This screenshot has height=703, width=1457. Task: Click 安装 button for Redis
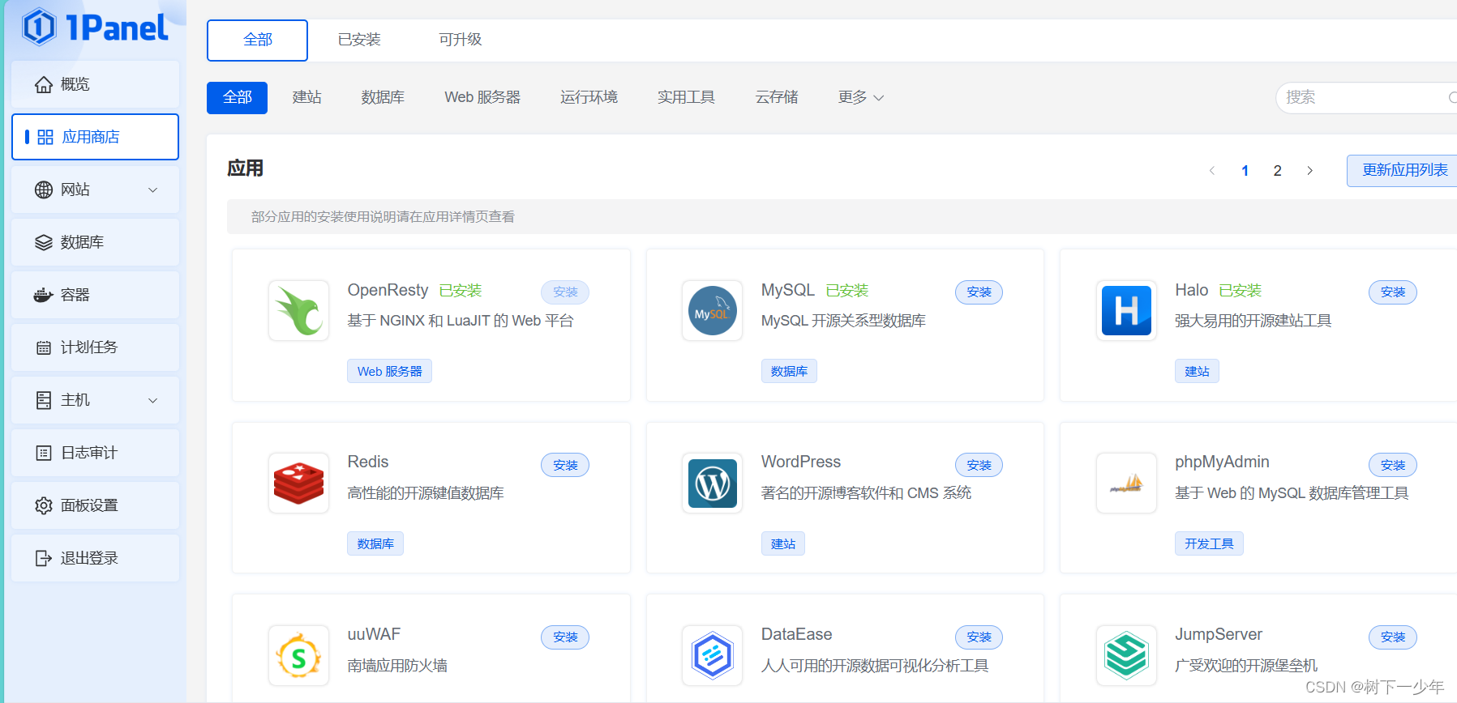coord(565,465)
